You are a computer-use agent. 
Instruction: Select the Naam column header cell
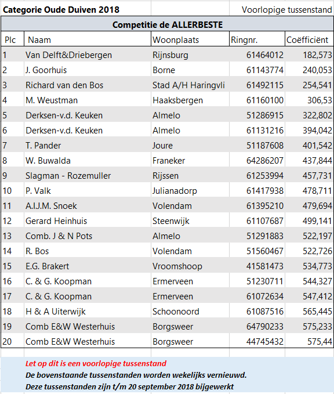[88, 39]
